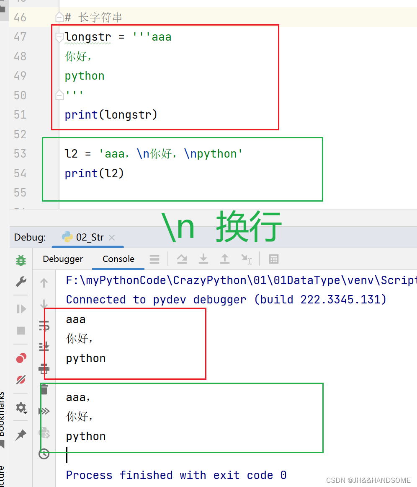Image resolution: width=417 pixels, height=487 pixels.
Task: Click line number 51 in the gutter
Action: [x=20, y=115]
